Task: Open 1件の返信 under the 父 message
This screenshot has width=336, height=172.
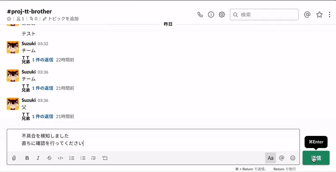Action: coord(43,117)
